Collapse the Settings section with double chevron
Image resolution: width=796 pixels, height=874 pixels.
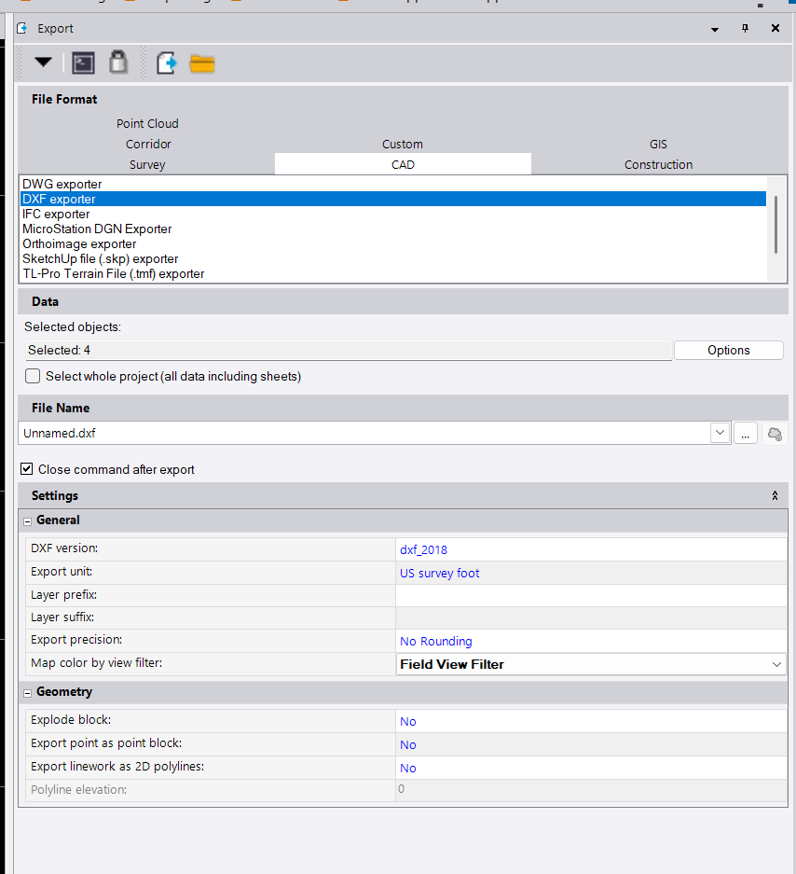(775, 495)
